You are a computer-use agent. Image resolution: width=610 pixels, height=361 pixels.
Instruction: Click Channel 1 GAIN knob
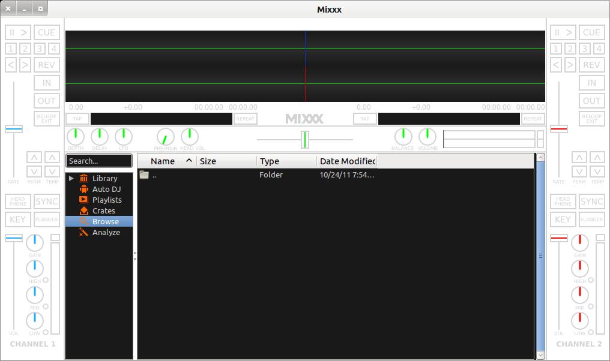pyautogui.click(x=35, y=242)
